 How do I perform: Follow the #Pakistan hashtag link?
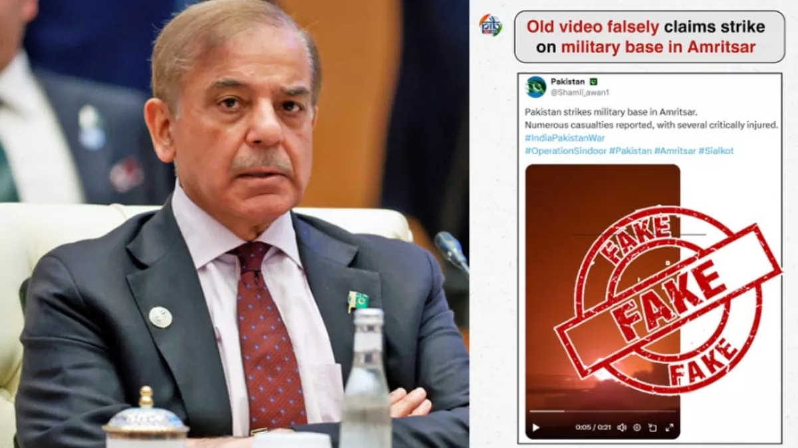tap(630, 151)
